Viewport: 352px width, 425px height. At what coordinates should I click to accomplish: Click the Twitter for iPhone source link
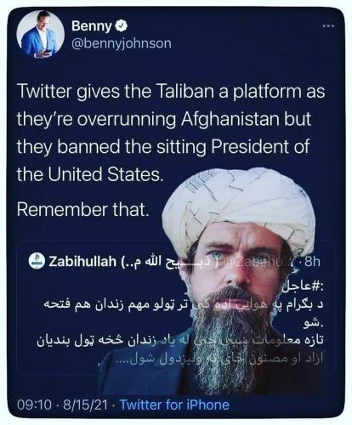click(x=174, y=405)
